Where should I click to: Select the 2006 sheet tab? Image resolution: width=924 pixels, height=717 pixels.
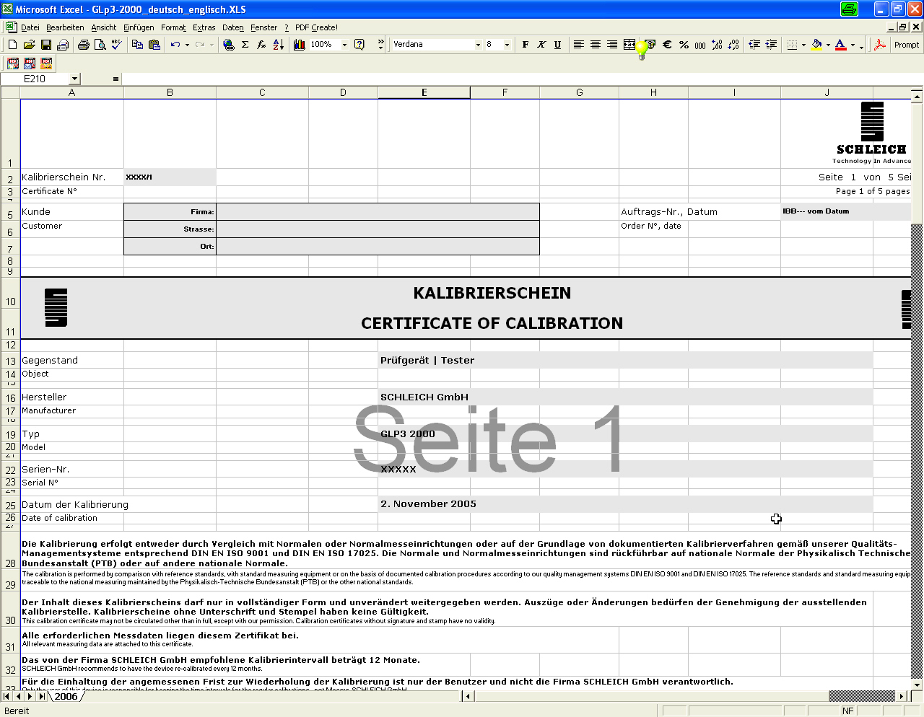(66, 697)
